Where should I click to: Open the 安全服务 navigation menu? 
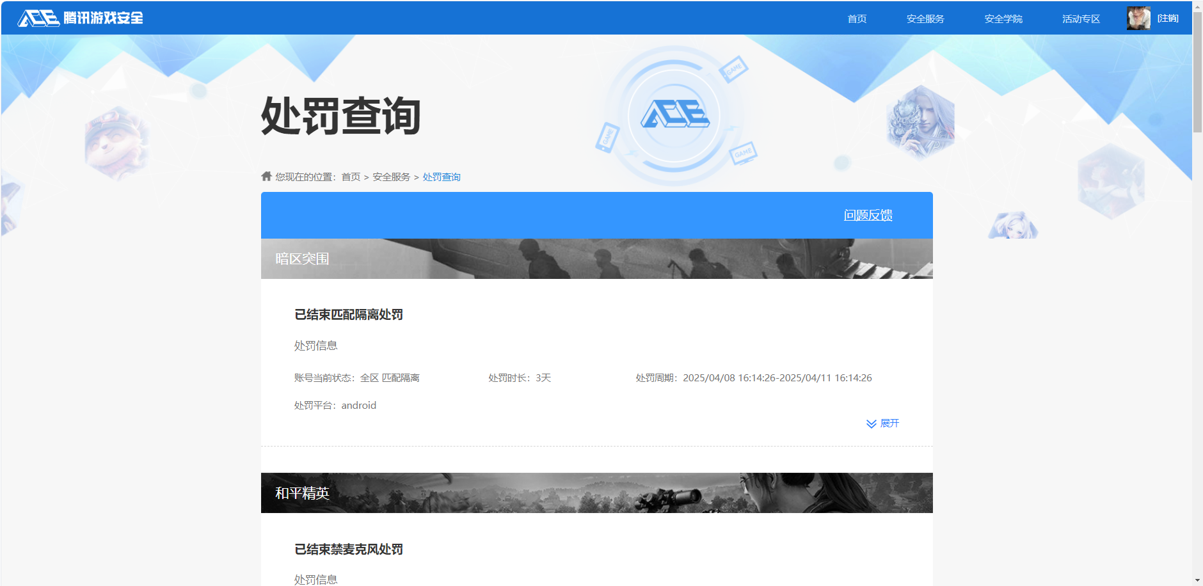click(x=924, y=18)
